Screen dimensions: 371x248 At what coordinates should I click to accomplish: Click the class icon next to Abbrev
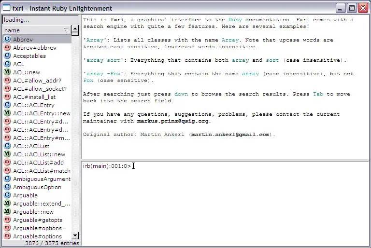pyautogui.click(x=7, y=40)
